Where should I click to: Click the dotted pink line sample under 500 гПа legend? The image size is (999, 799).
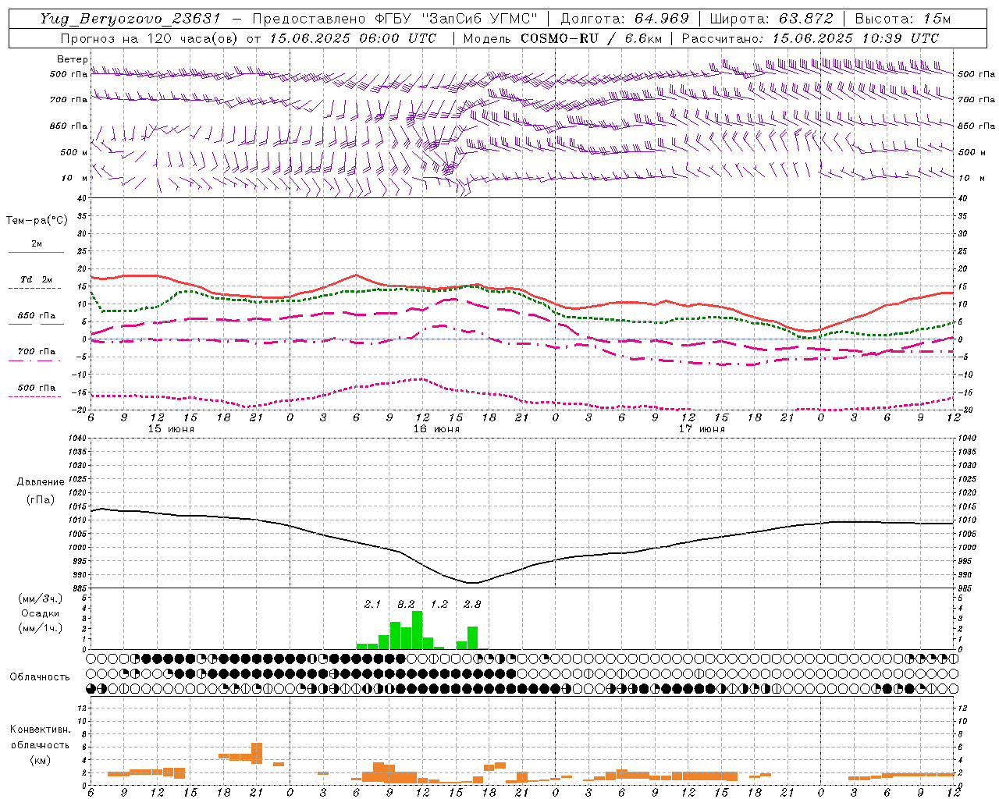tap(35, 396)
